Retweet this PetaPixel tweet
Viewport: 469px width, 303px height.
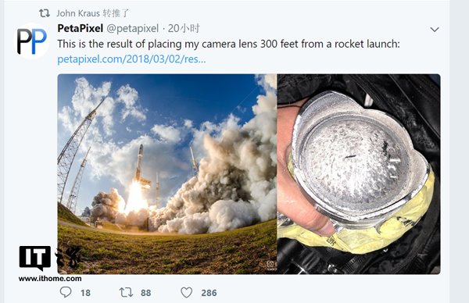coord(126,292)
